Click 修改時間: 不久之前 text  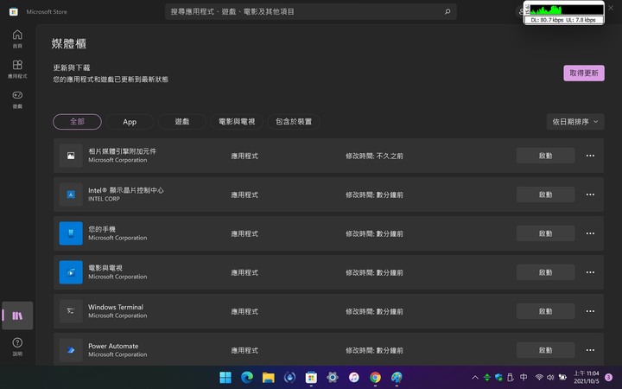374,156
